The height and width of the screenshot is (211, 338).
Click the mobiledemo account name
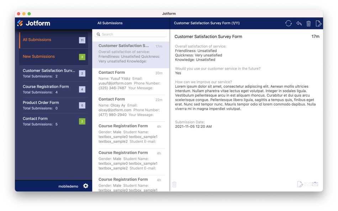[68, 186]
